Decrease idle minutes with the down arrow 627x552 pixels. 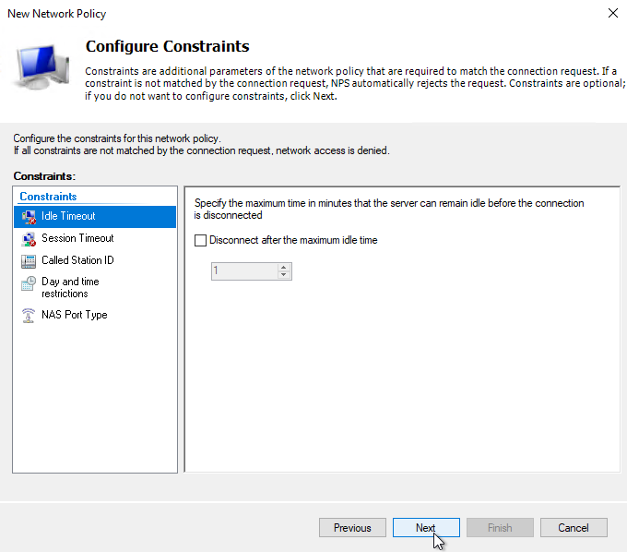click(283, 274)
